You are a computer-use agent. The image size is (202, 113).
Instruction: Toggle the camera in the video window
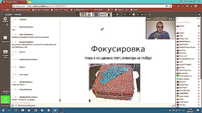coord(170,19)
